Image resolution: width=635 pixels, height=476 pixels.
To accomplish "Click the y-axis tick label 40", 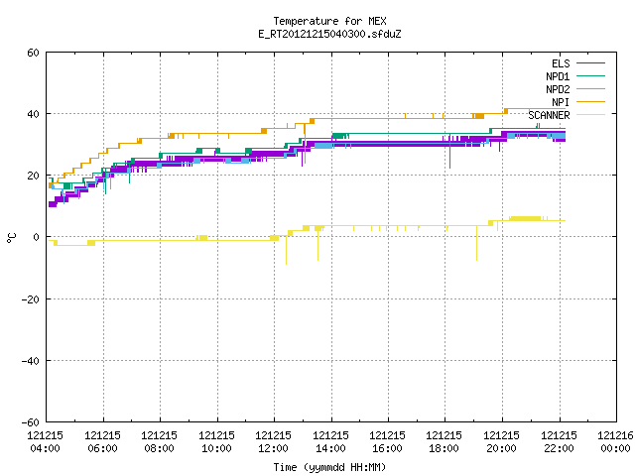I will tap(33, 114).
